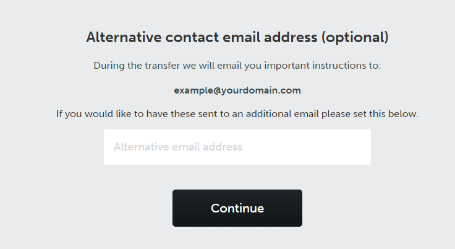This screenshot has height=249, width=455.
Task: Click the word 'transfer' in the first sentence
Action: pyautogui.click(x=163, y=66)
